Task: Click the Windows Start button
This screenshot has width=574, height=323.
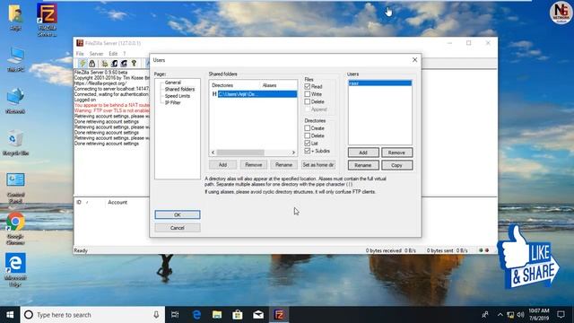Action: point(10,315)
